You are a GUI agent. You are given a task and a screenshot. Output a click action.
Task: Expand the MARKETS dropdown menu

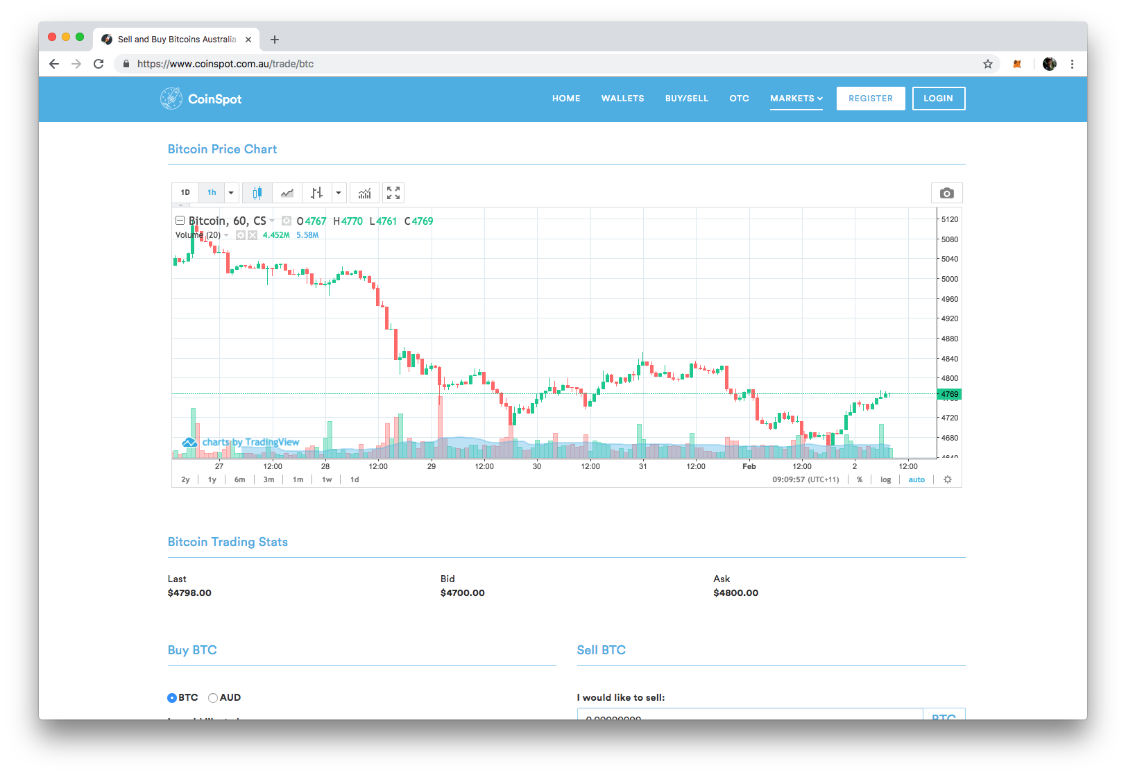[796, 99]
